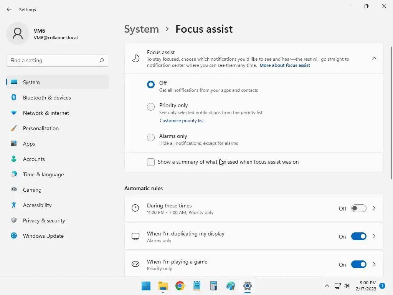Click the Windows Update sync icon
The width and height of the screenshot is (393, 295).
[x=14, y=236]
